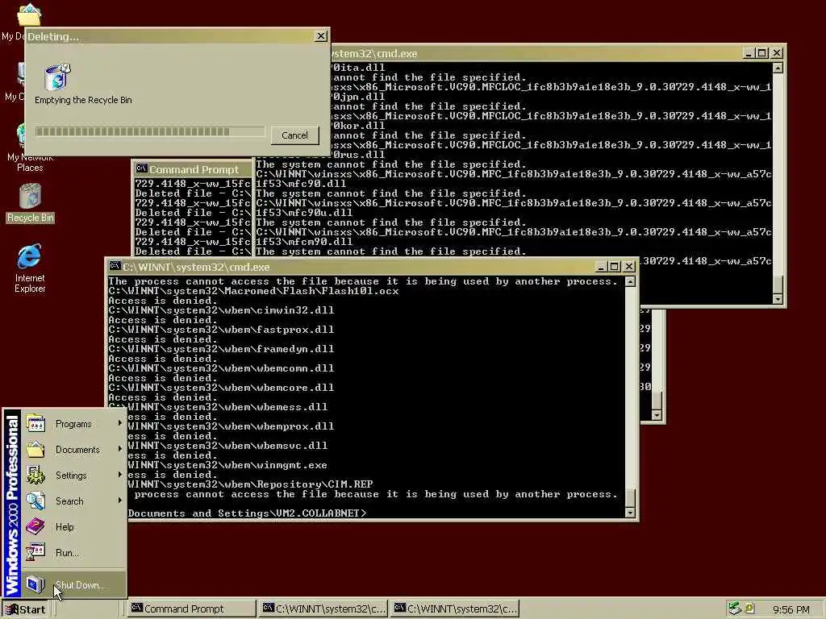Choose Shut Down... in the Start menu

click(73, 585)
